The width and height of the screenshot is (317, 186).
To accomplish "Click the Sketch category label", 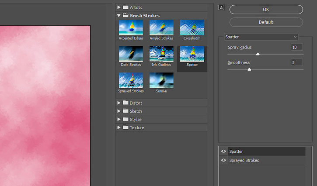I will (x=136, y=111).
